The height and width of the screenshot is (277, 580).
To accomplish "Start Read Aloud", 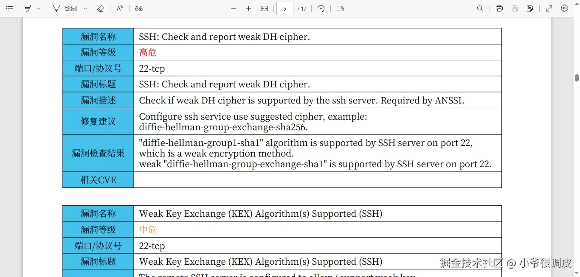I will 120,8.
